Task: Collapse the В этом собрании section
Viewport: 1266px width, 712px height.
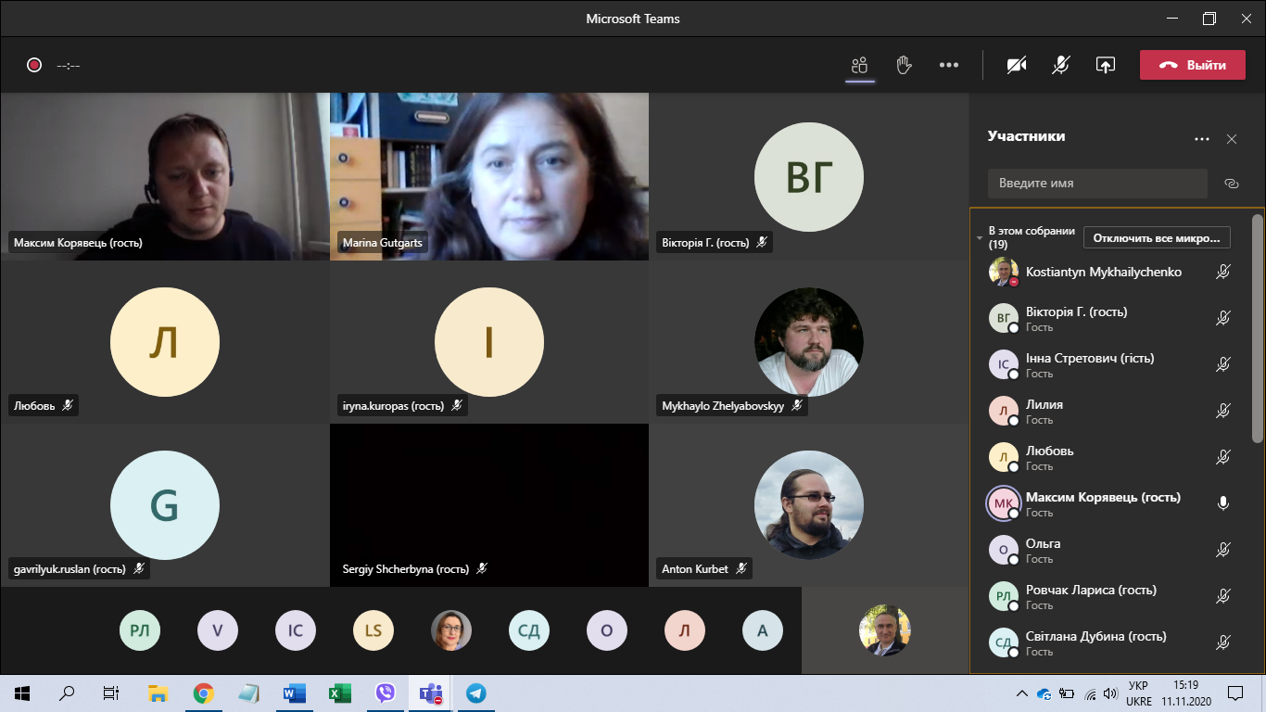Action: (979, 238)
